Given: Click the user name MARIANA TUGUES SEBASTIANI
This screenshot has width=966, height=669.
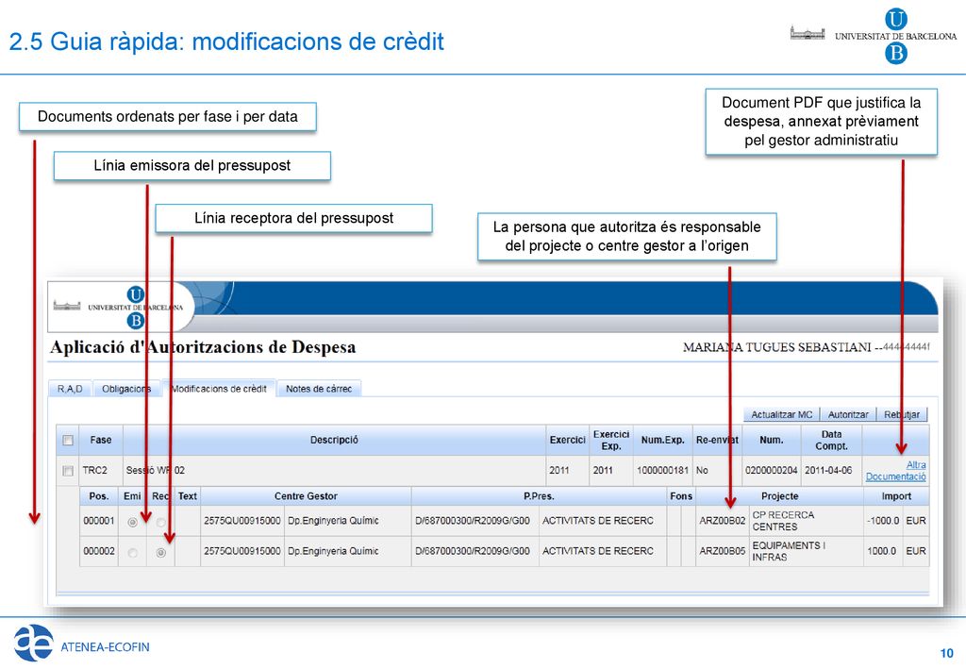Looking at the screenshot, I should [777, 347].
